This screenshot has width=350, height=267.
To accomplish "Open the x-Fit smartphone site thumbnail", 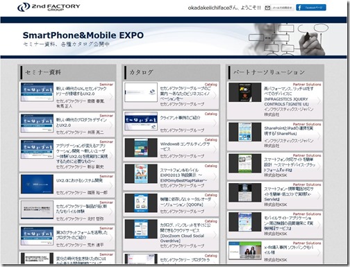I will point(245,164).
